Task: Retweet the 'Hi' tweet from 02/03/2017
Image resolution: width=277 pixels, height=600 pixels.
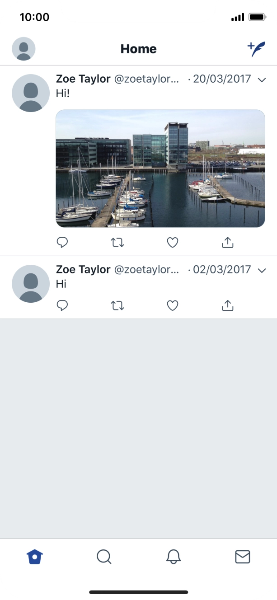Action: tap(117, 305)
